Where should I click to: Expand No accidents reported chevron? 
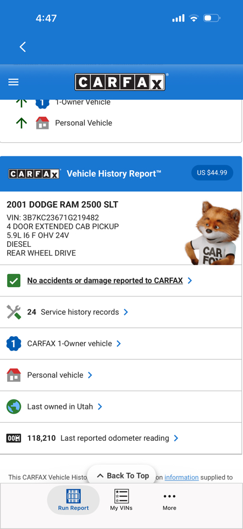[x=190, y=280]
